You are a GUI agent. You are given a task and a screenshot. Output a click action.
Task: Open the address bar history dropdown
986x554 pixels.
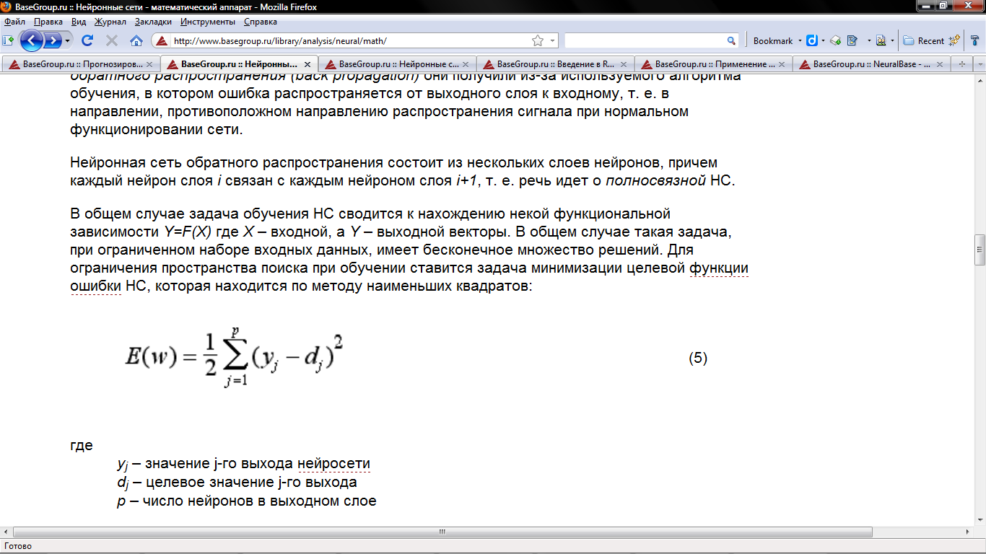(553, 41)
